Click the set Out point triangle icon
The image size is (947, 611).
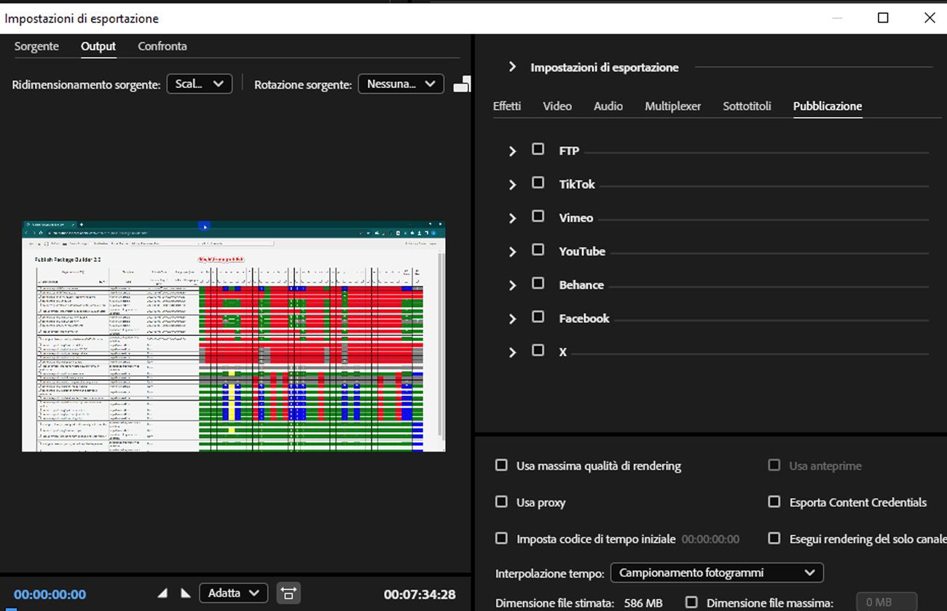coord(187,593)
